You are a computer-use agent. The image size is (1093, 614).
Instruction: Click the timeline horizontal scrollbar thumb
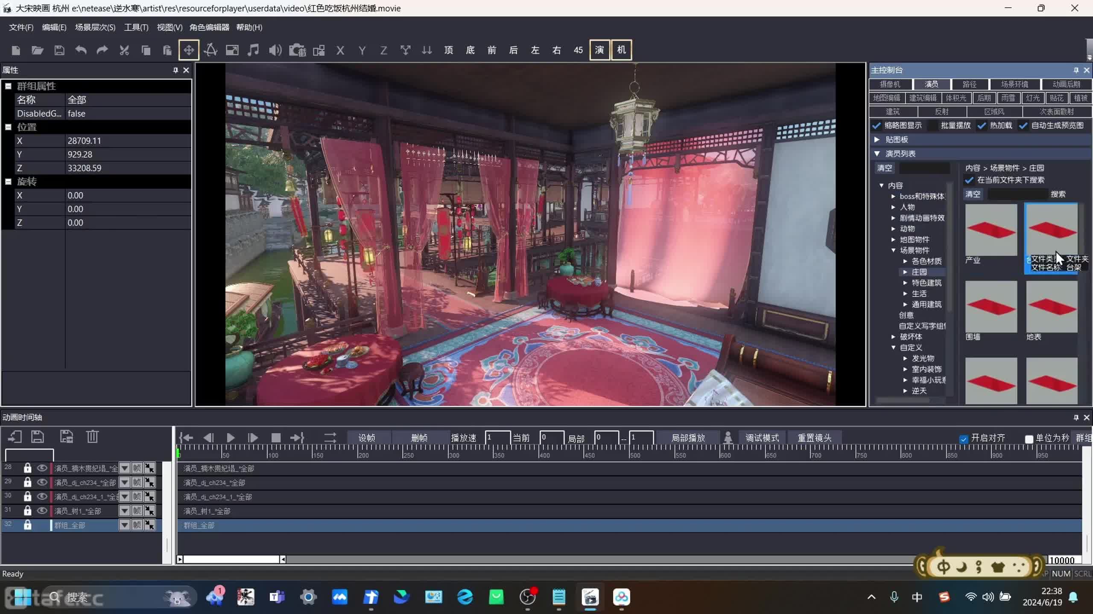(x=231, y=559)
